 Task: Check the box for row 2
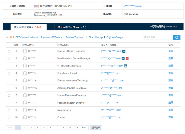point(9,59)
